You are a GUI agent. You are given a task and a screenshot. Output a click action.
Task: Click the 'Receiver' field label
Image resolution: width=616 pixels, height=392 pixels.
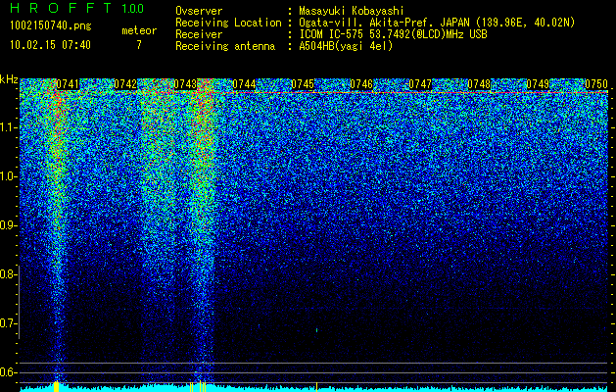click(x=199, y=34)
